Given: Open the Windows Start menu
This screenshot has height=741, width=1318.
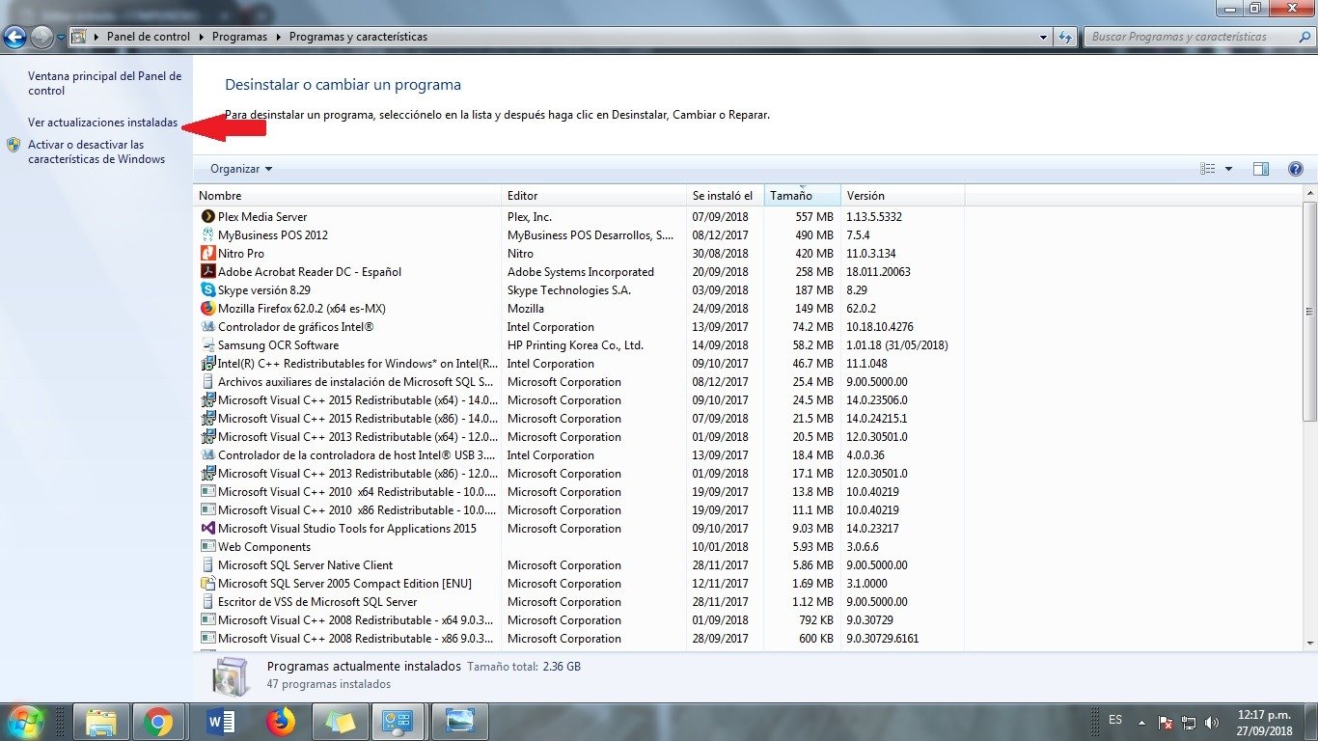Looking at the screenshot, I should [24, 721].
